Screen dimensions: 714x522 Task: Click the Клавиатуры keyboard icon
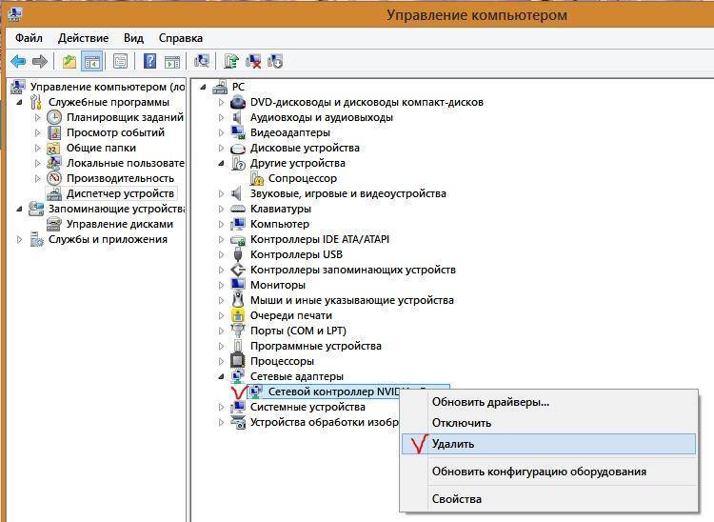(x=238, y=209)
